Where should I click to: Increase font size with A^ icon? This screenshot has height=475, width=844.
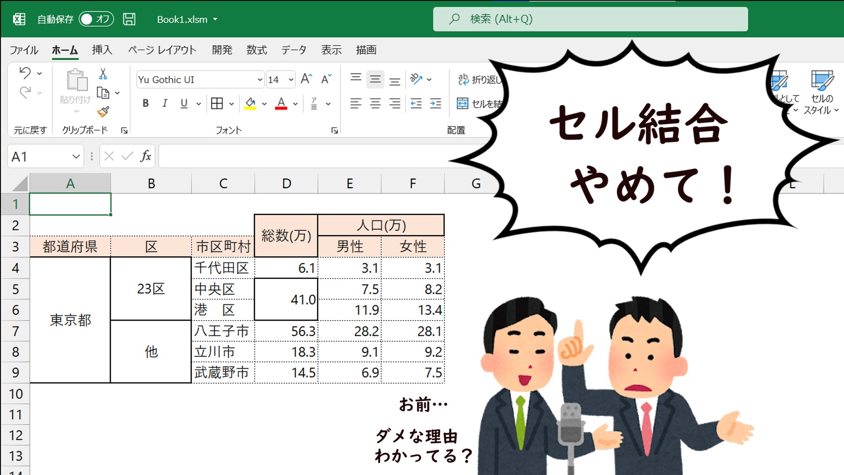[306, 79]
